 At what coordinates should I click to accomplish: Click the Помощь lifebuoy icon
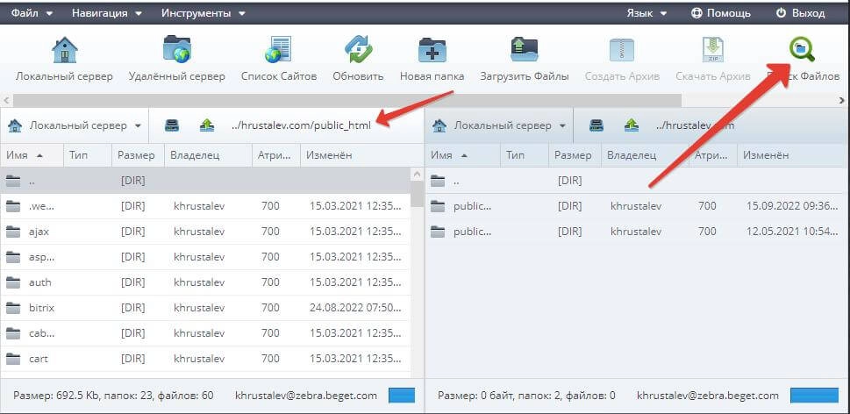pyautogui.click(x=696, y=13)
